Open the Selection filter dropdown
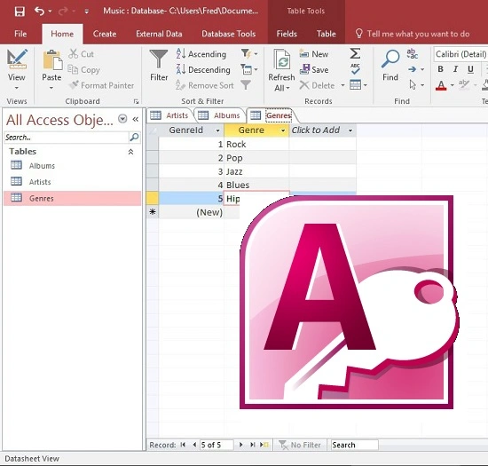 coord(249,54)
